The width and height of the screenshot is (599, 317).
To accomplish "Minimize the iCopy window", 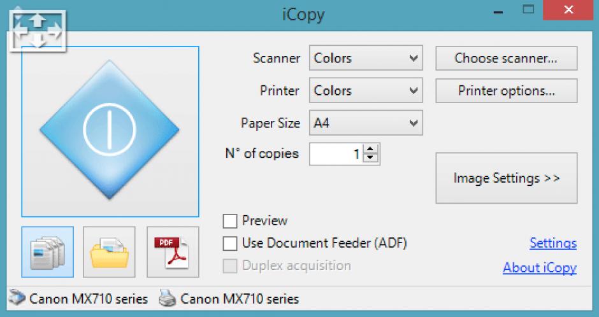I will click(498, 12).
